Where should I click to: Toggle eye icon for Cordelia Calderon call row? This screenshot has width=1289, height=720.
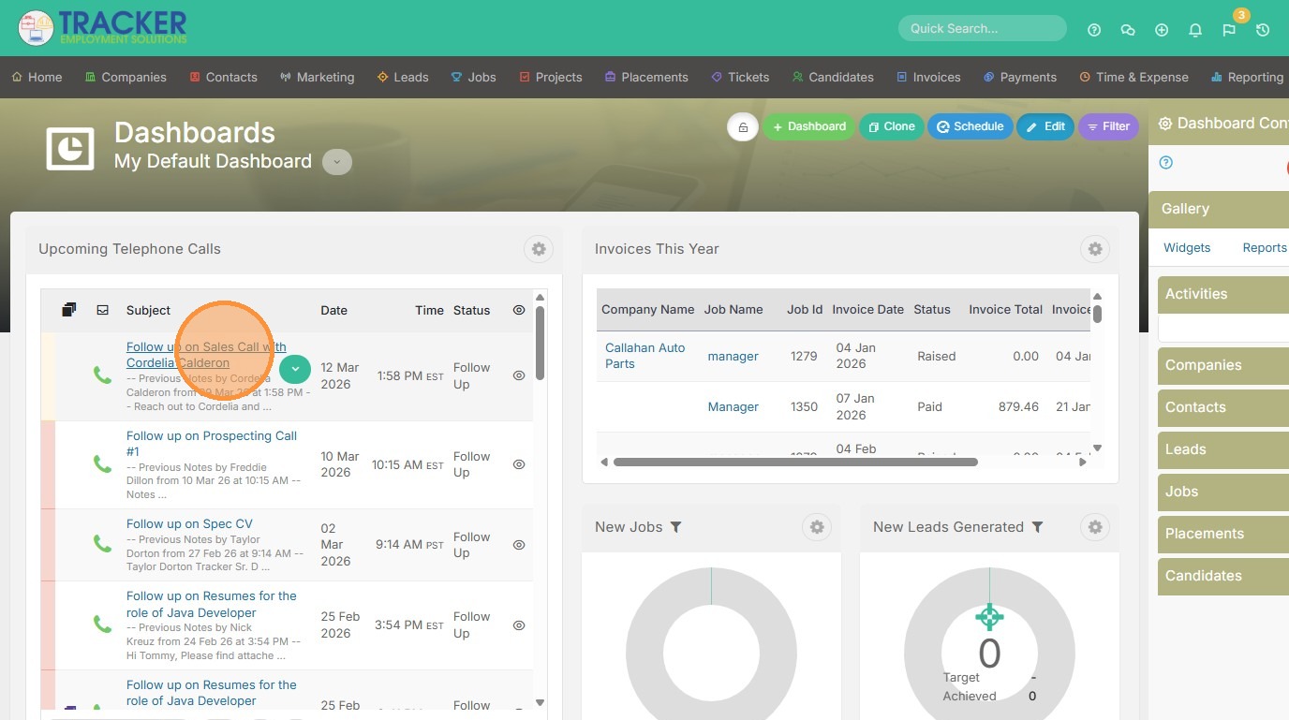click(519, 375)
